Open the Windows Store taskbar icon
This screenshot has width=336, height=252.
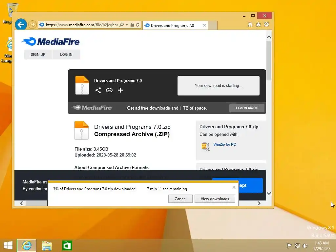coord(67,245)
